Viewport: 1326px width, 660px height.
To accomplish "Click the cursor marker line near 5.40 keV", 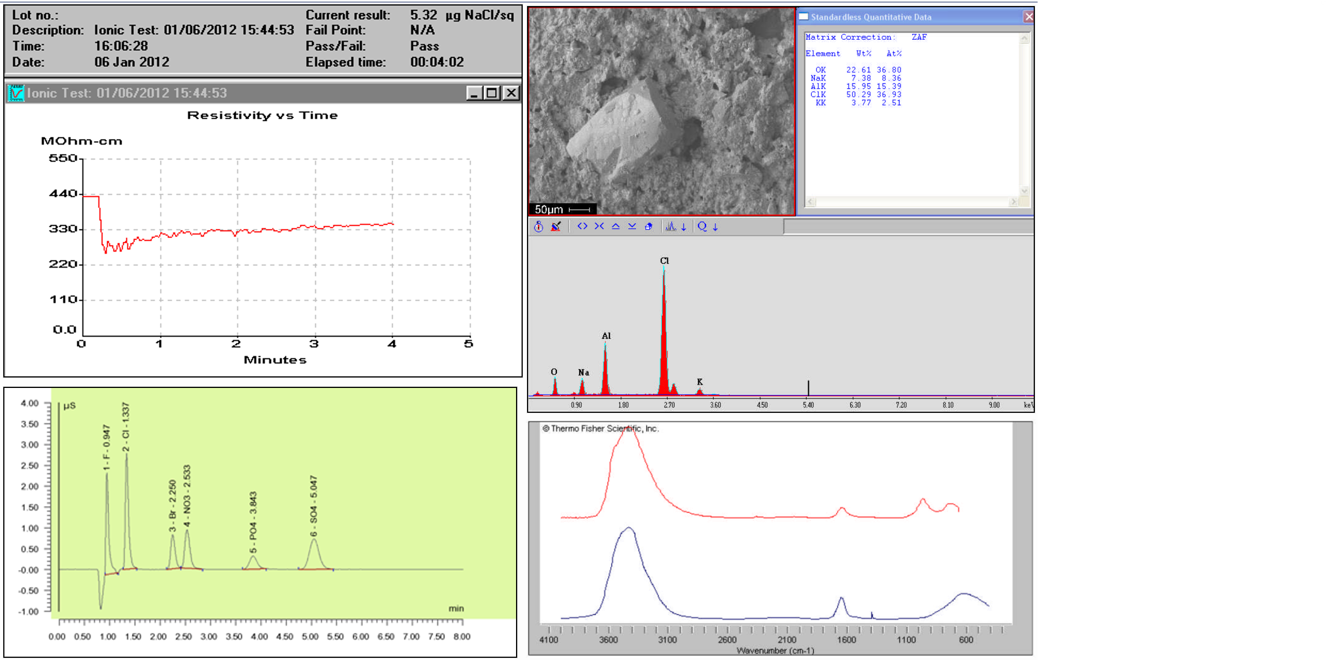I will point(808,387).
